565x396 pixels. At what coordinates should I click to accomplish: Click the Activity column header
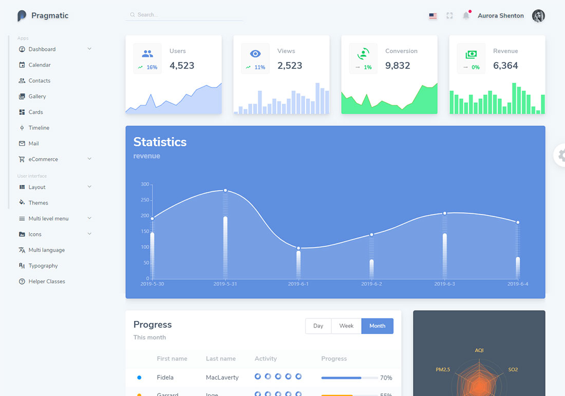coord(266,358)
